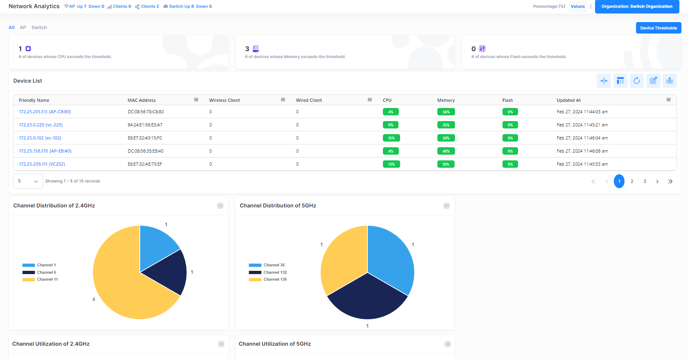This screenshot has width=688, height=360.
Task: Refresh the Device List table
Action: (x=636, y=81)
